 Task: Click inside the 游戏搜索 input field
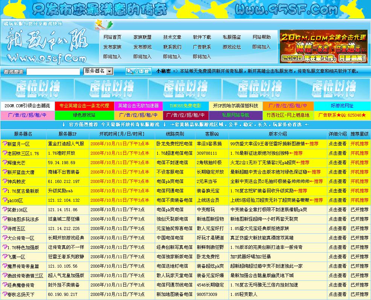[53, 71]
